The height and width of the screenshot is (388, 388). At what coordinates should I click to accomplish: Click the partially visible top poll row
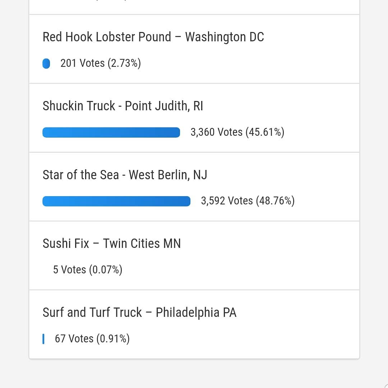pyautogui.click(x=194, y=7)
